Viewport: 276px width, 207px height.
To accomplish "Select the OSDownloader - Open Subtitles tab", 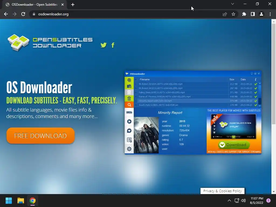I will point(35,5).
